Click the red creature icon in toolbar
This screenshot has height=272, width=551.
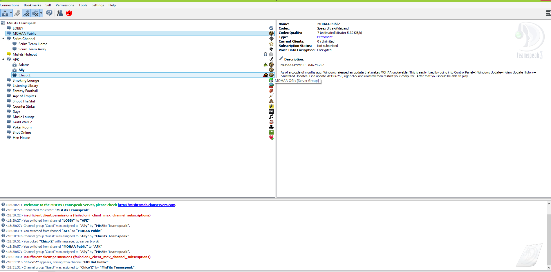click(x=69, y=13)
